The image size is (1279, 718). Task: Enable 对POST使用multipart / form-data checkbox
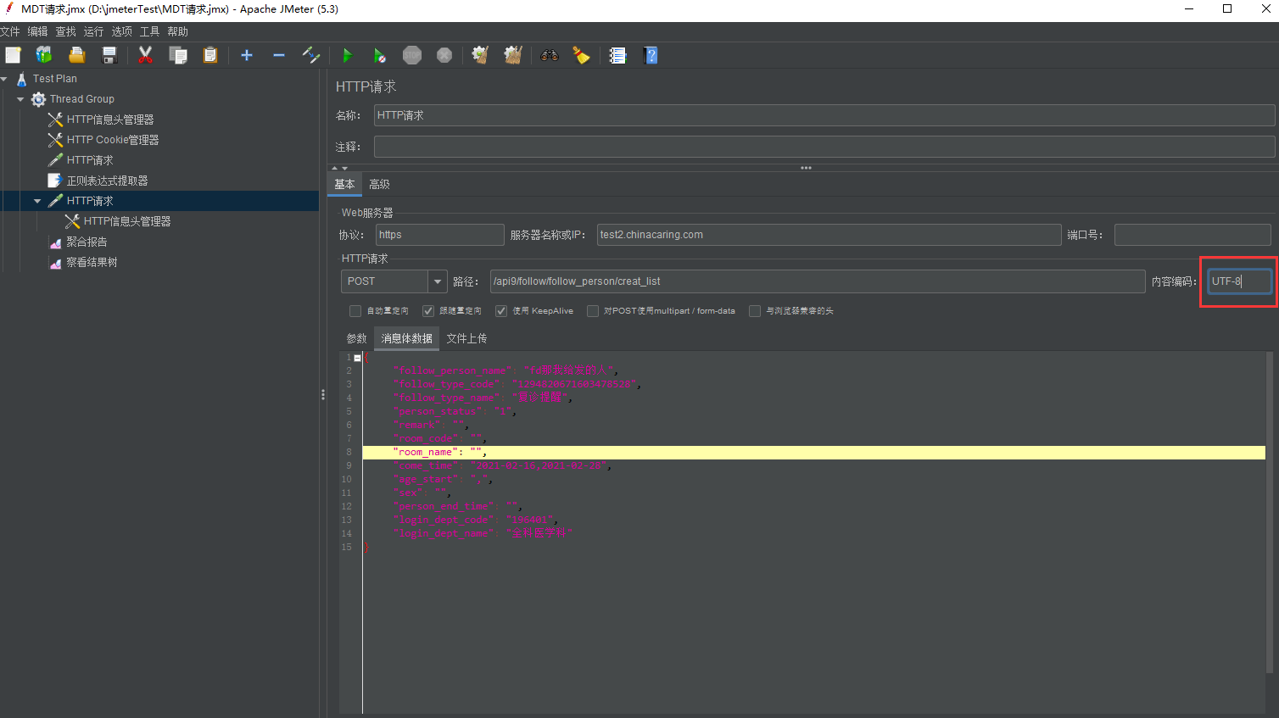[x=593, y=311]
